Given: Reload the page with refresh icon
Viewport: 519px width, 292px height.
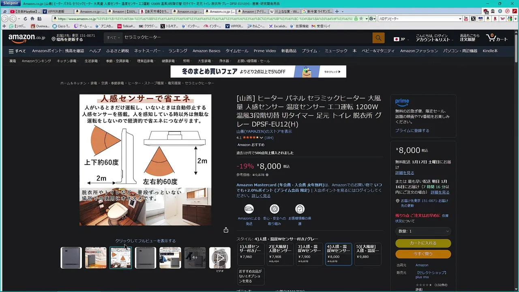Looking at the screenshot, I should pos(26,19).
